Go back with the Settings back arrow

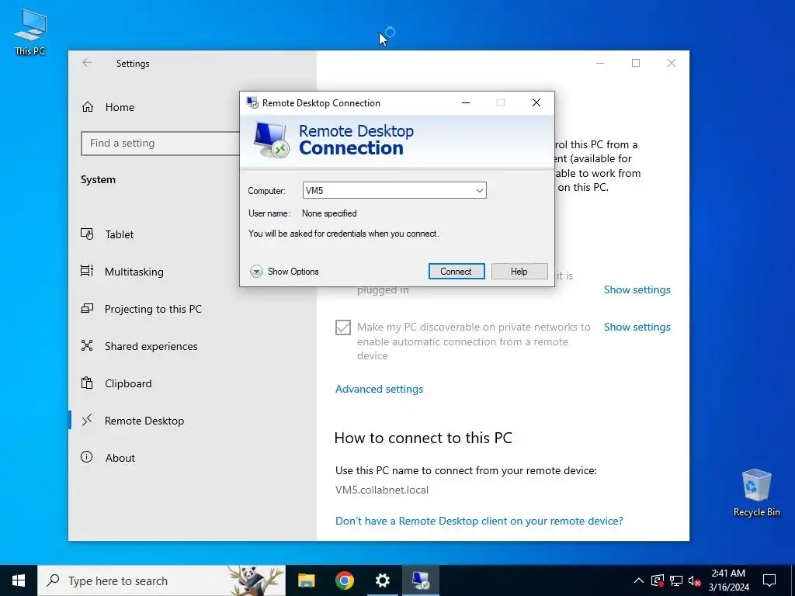click(87, 63)
